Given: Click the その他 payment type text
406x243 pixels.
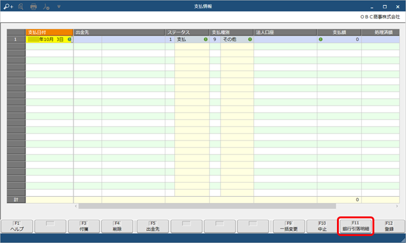Looking at the screenshot, I should click(230, 39).
